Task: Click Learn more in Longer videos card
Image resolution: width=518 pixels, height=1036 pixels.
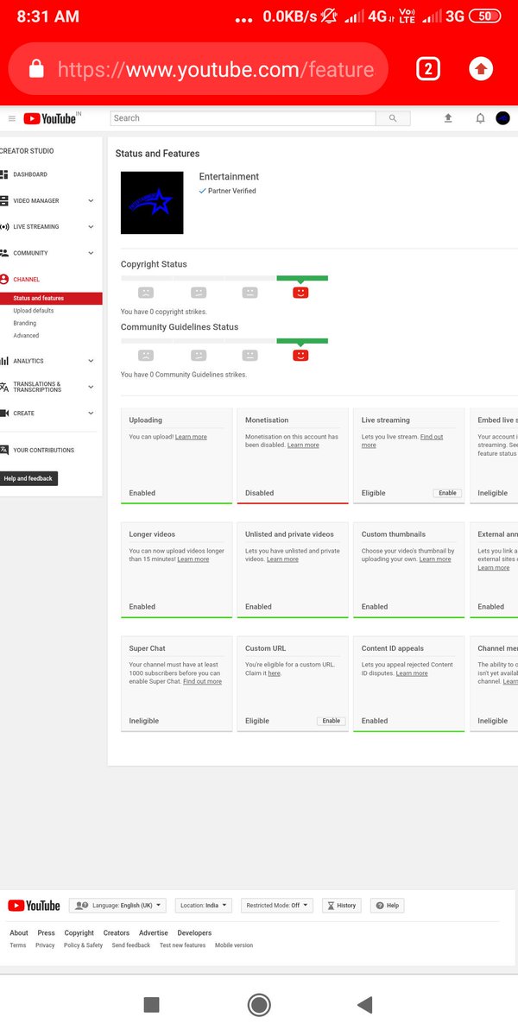Action: (x=193, y=559)
